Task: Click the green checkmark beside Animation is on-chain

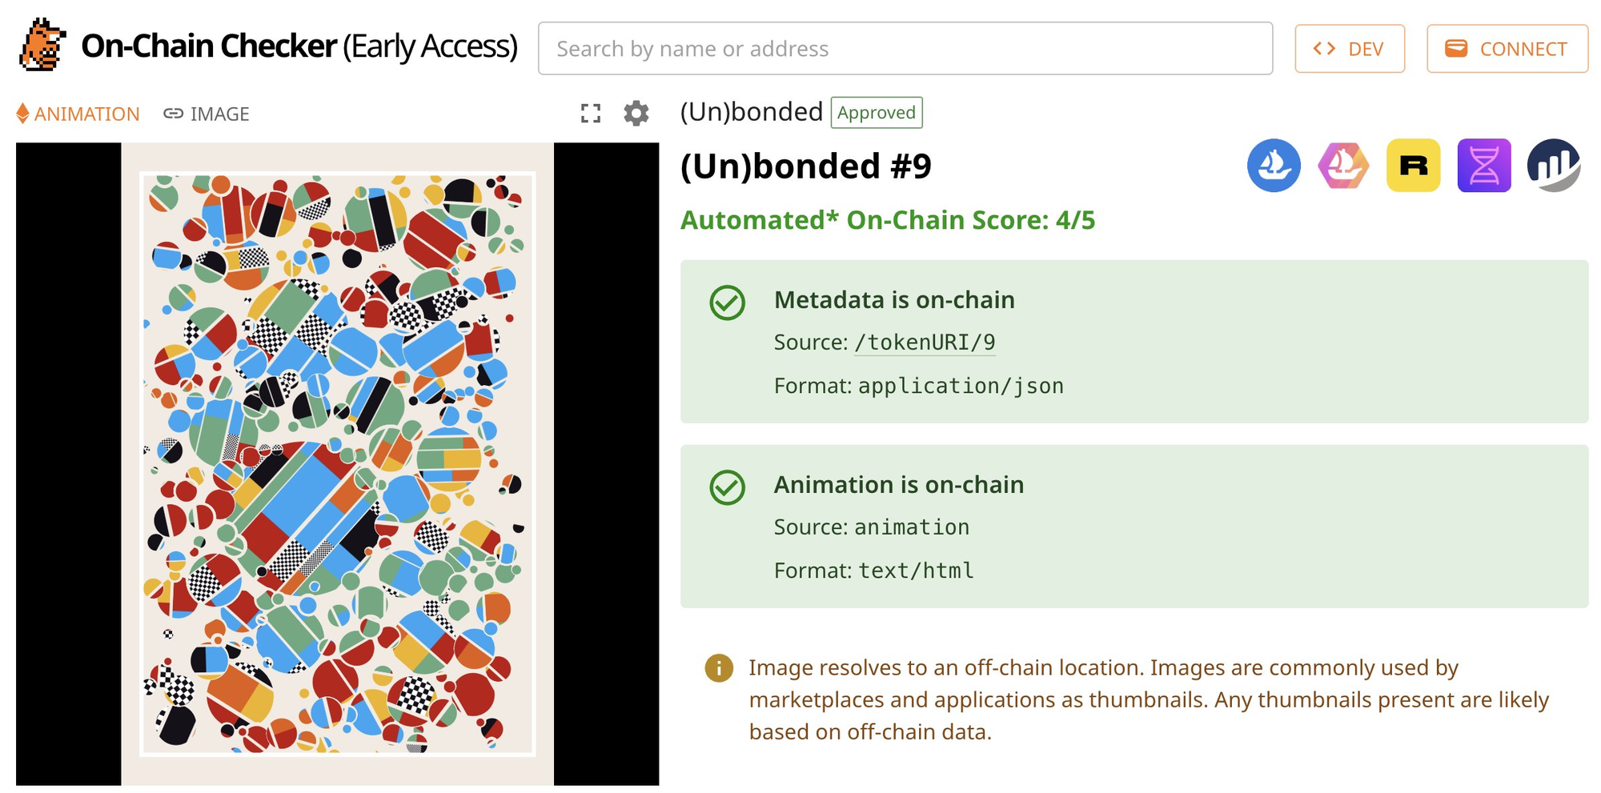Action: pos(727,487)
